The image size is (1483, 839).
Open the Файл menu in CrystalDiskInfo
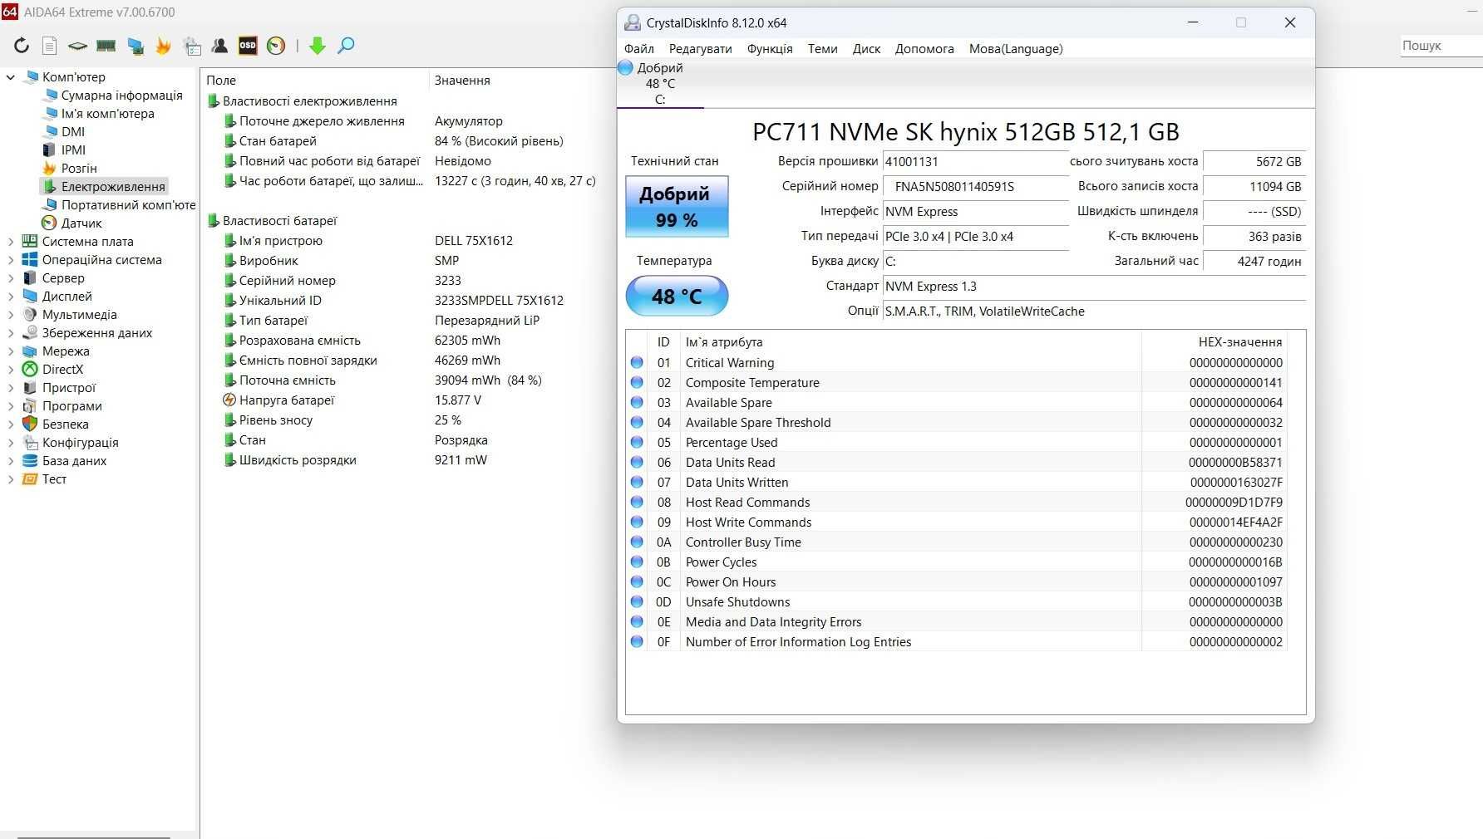click(x=639, y=49)
